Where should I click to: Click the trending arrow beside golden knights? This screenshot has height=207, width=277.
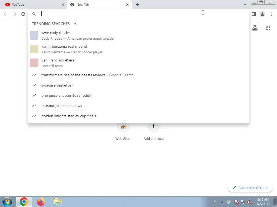tap(34, 116)
